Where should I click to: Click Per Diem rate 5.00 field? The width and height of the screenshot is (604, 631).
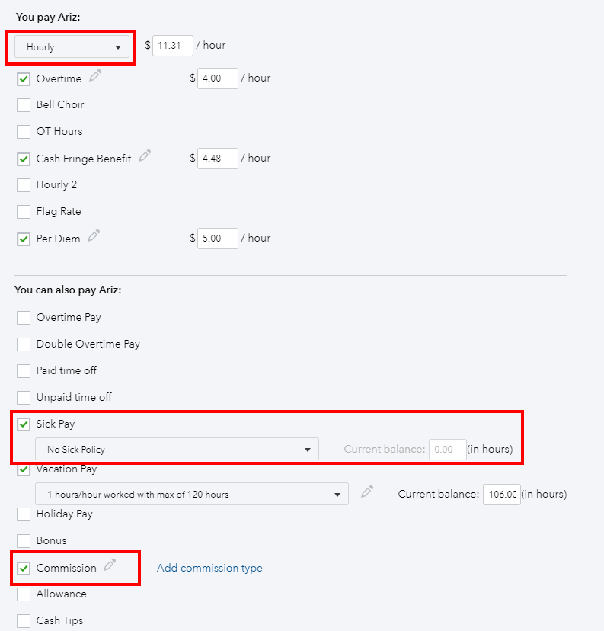(x=217, y=239)
